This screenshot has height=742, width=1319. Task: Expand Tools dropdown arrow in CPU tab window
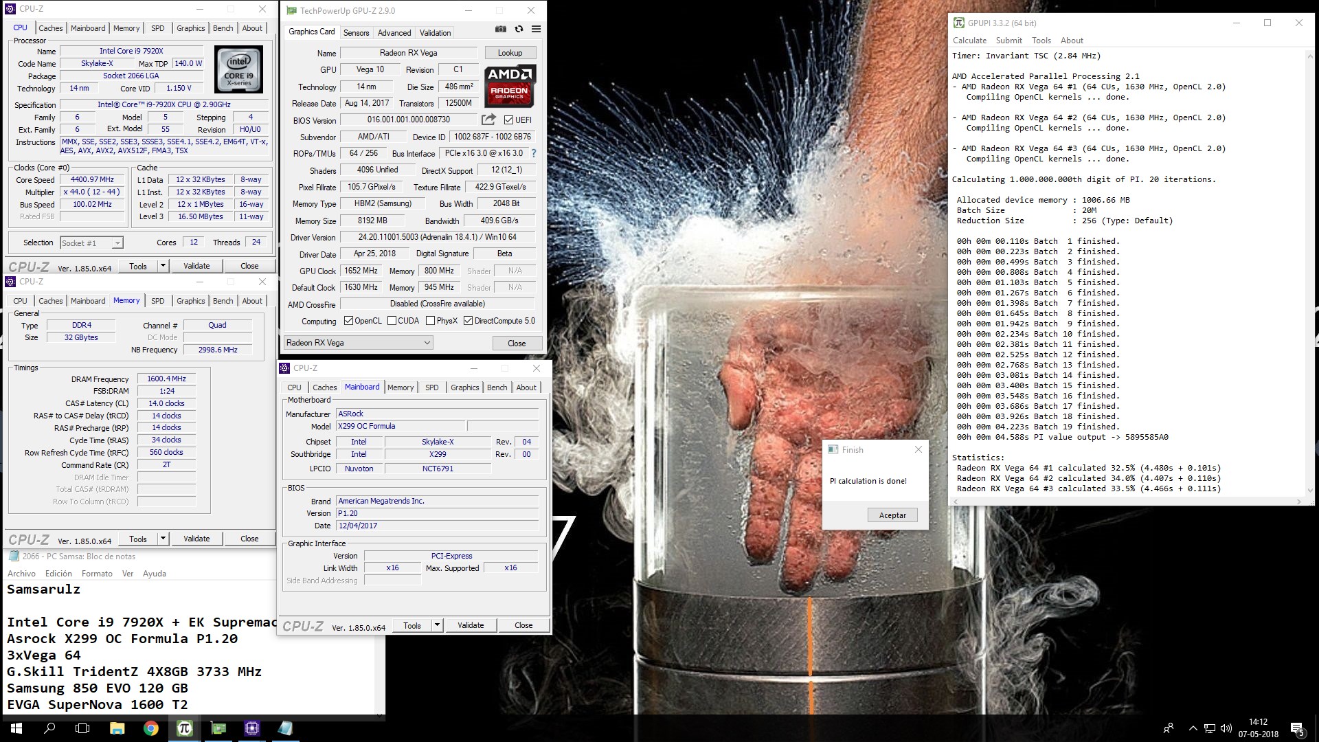[163, 266]
